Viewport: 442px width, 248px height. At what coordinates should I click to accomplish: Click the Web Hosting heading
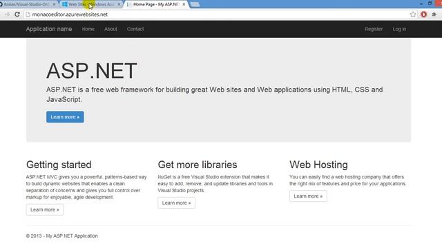318,165
